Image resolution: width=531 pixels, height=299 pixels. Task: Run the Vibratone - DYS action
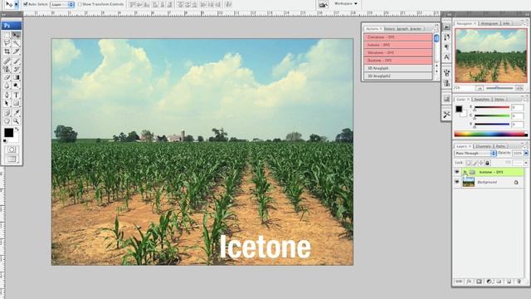(x=398, y=52)
